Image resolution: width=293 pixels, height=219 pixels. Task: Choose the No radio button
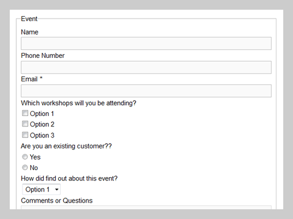25,167
